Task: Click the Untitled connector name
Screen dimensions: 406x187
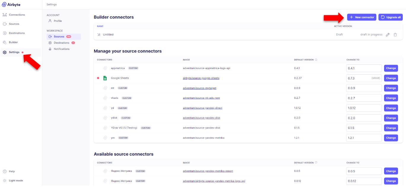Action: pos(108,35)
